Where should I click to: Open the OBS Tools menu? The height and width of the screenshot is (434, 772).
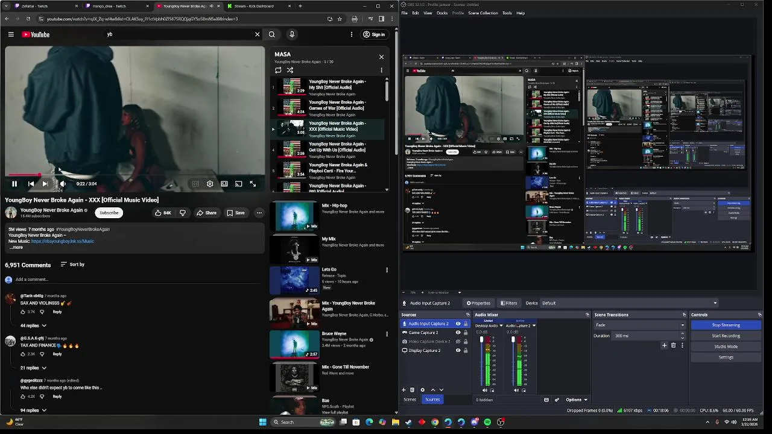coord(507,13)
